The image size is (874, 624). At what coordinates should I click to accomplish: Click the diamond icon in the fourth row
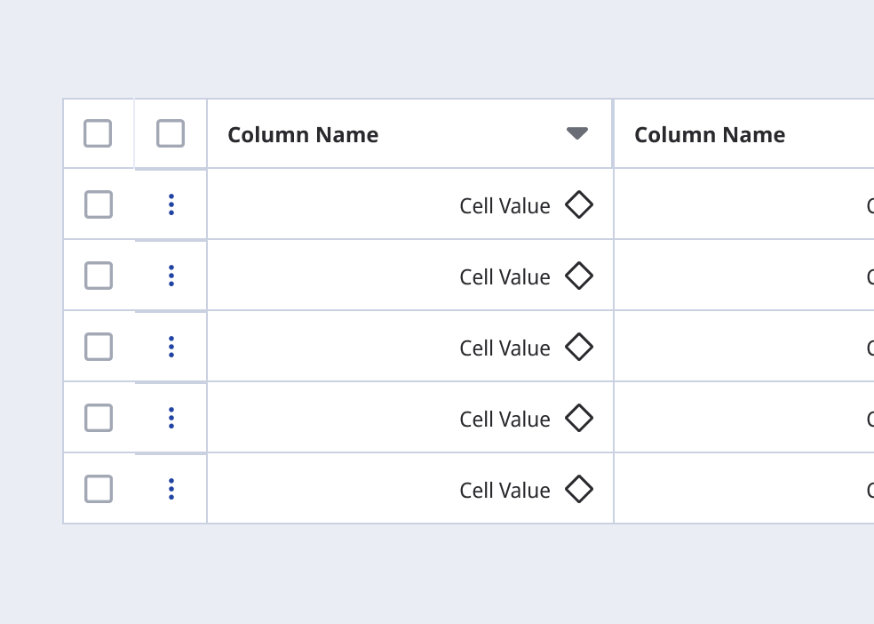point(578,418)
